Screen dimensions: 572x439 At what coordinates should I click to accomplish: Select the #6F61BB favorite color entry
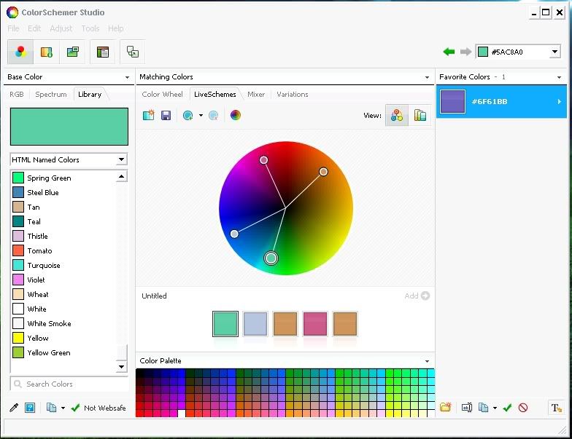click(501, 102)
